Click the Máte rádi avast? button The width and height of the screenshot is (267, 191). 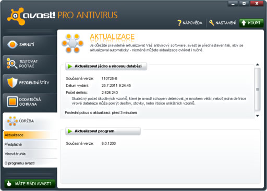[30, 184]
